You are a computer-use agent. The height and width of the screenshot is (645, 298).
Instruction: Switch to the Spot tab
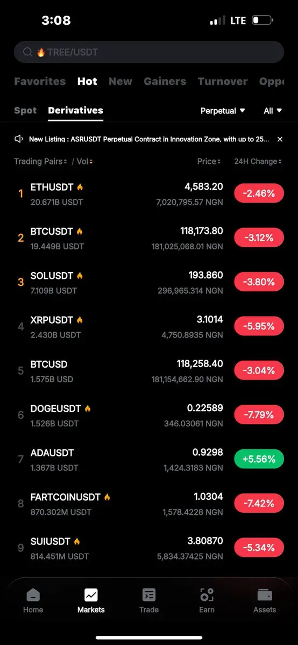pyautogui.click(x=25, y=110)
